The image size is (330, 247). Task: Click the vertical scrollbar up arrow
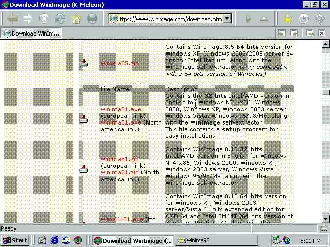[x=325, y=44]
